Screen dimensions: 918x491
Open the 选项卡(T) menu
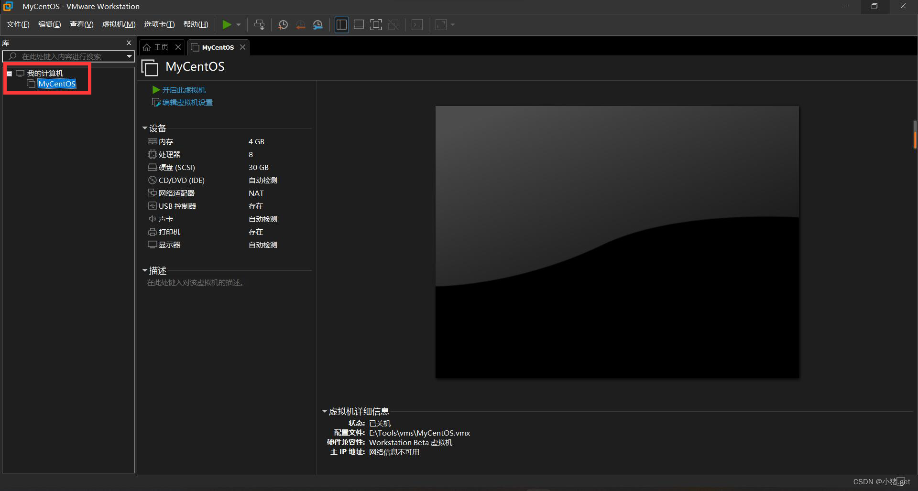coord(160,24)
